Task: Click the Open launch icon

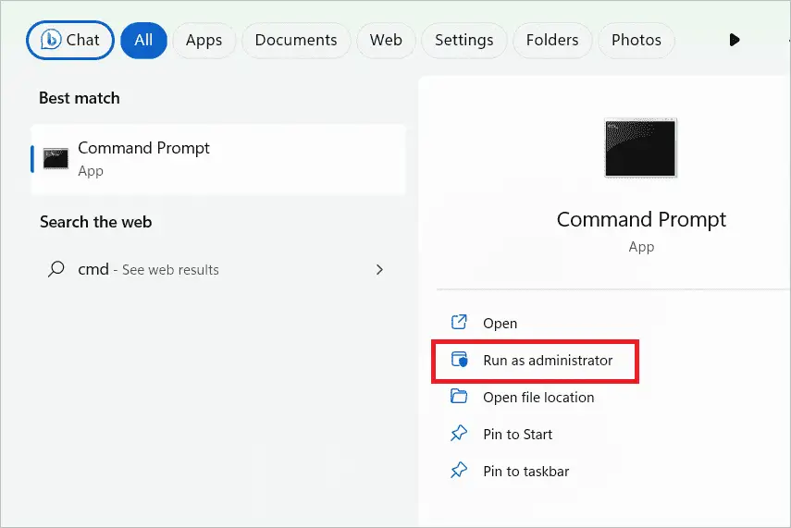Action: coord(459,322)
